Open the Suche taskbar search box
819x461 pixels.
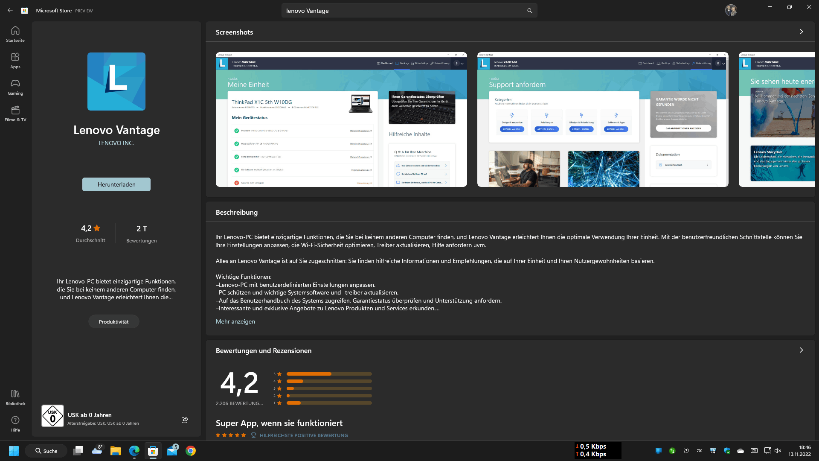tap(46, 451)
